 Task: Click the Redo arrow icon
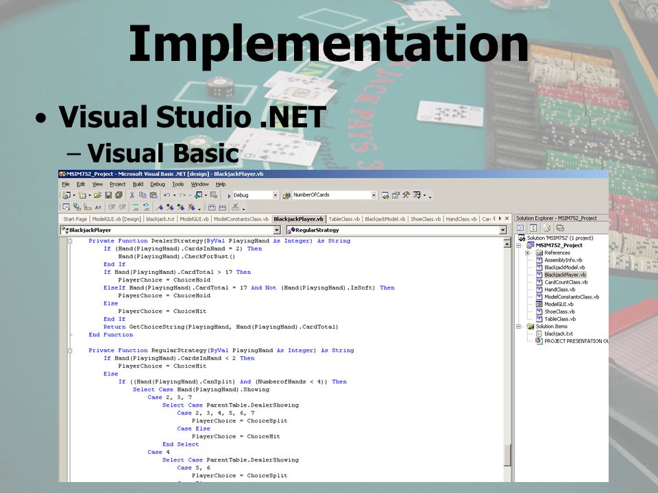coord(182,195)
